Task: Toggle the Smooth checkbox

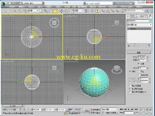Action: tap(139, 64)
